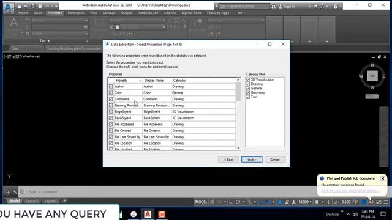This screenshot has height=220, width=392.
Task: Toggle polar tracking icon in status bar
Action: coord(238,202)
